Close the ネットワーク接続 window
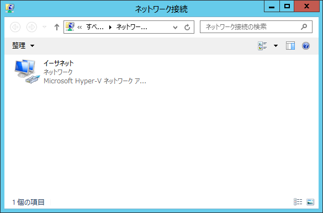The height and width of the screenshot is (213, 323). 307,7
